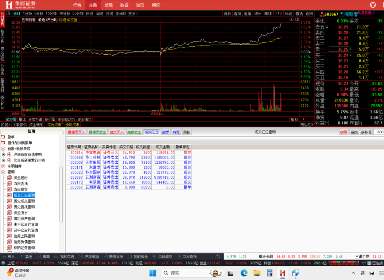Switch to the 日线 chart period tab
Image resolution: width=384 pixels, height=280 pixels.
point(90,13)
